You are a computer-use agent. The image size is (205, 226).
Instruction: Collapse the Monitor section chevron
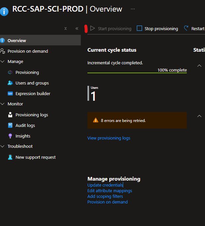tap(2, 104)
